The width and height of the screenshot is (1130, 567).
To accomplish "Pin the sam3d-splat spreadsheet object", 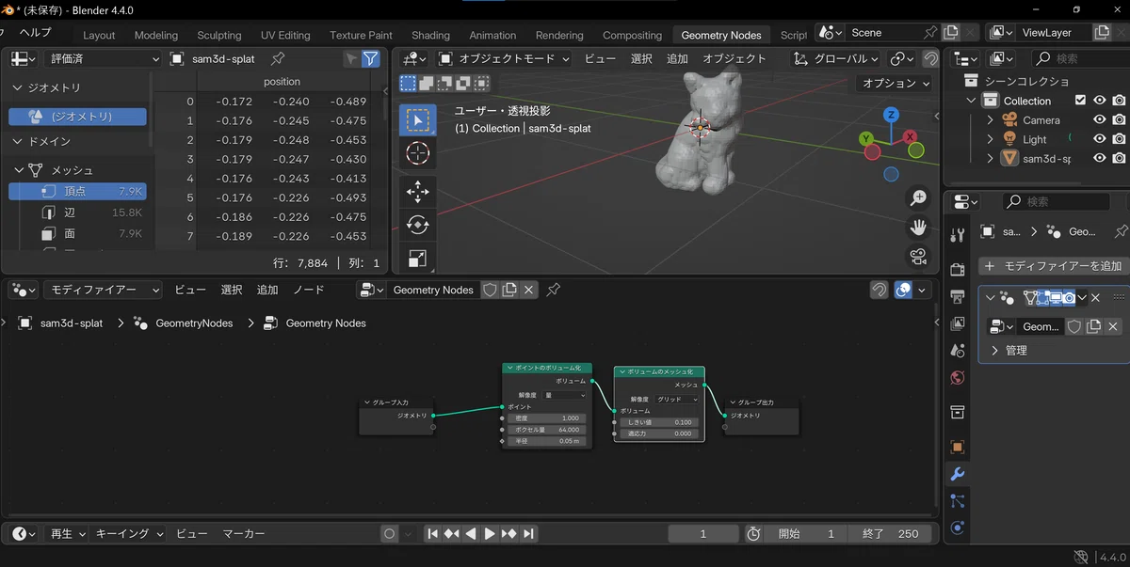I will click(x=278, y=58).
